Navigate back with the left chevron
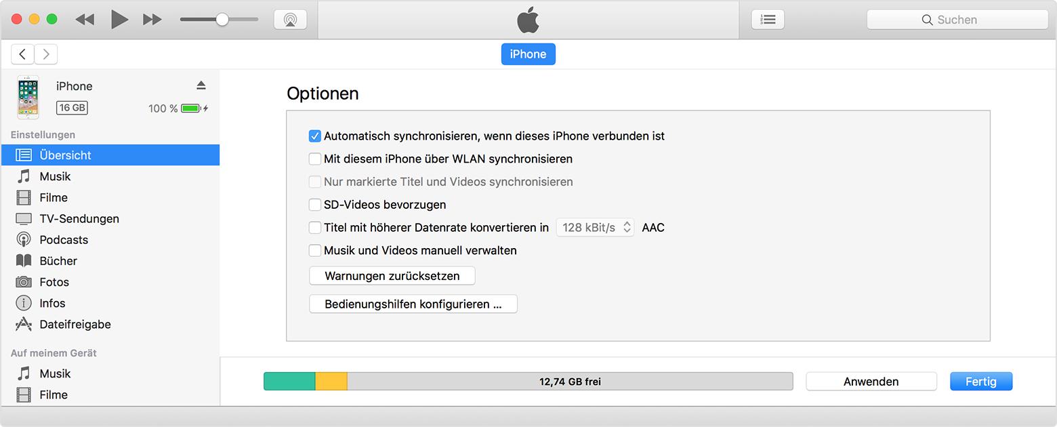Screen dimensions: 1057x427 (22, 54)
